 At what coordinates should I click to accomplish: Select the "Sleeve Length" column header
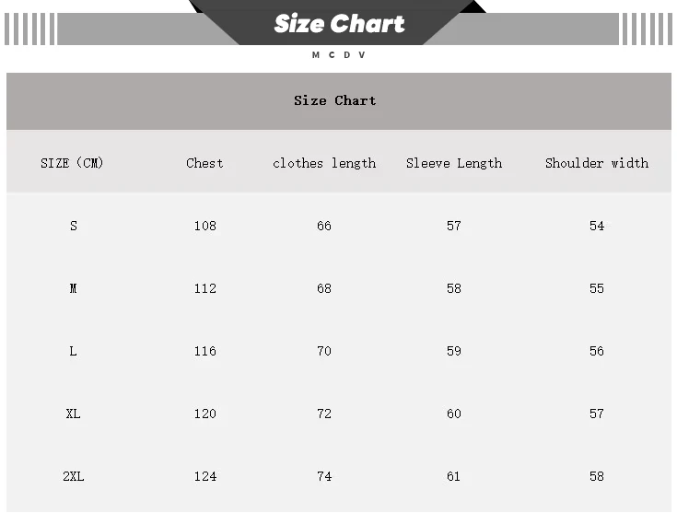tap(454, 163)
